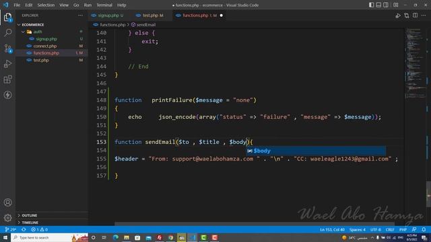
Task: Click the VS Code logo icon
Action: tap(6, 5)
